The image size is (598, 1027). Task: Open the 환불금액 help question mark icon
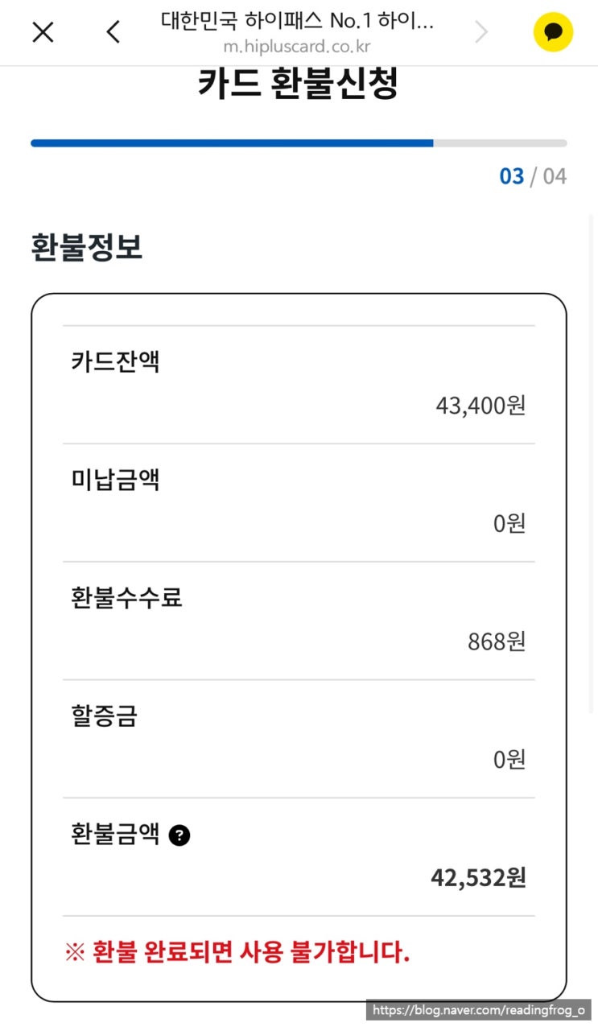click(179, 836)
